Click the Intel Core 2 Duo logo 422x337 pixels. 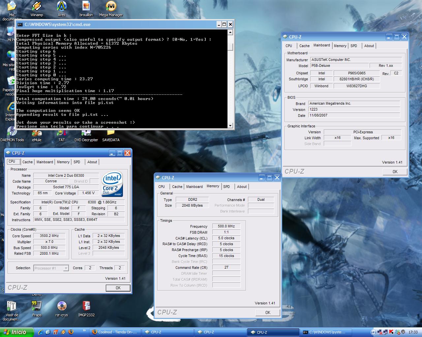(x=112, y=184)
